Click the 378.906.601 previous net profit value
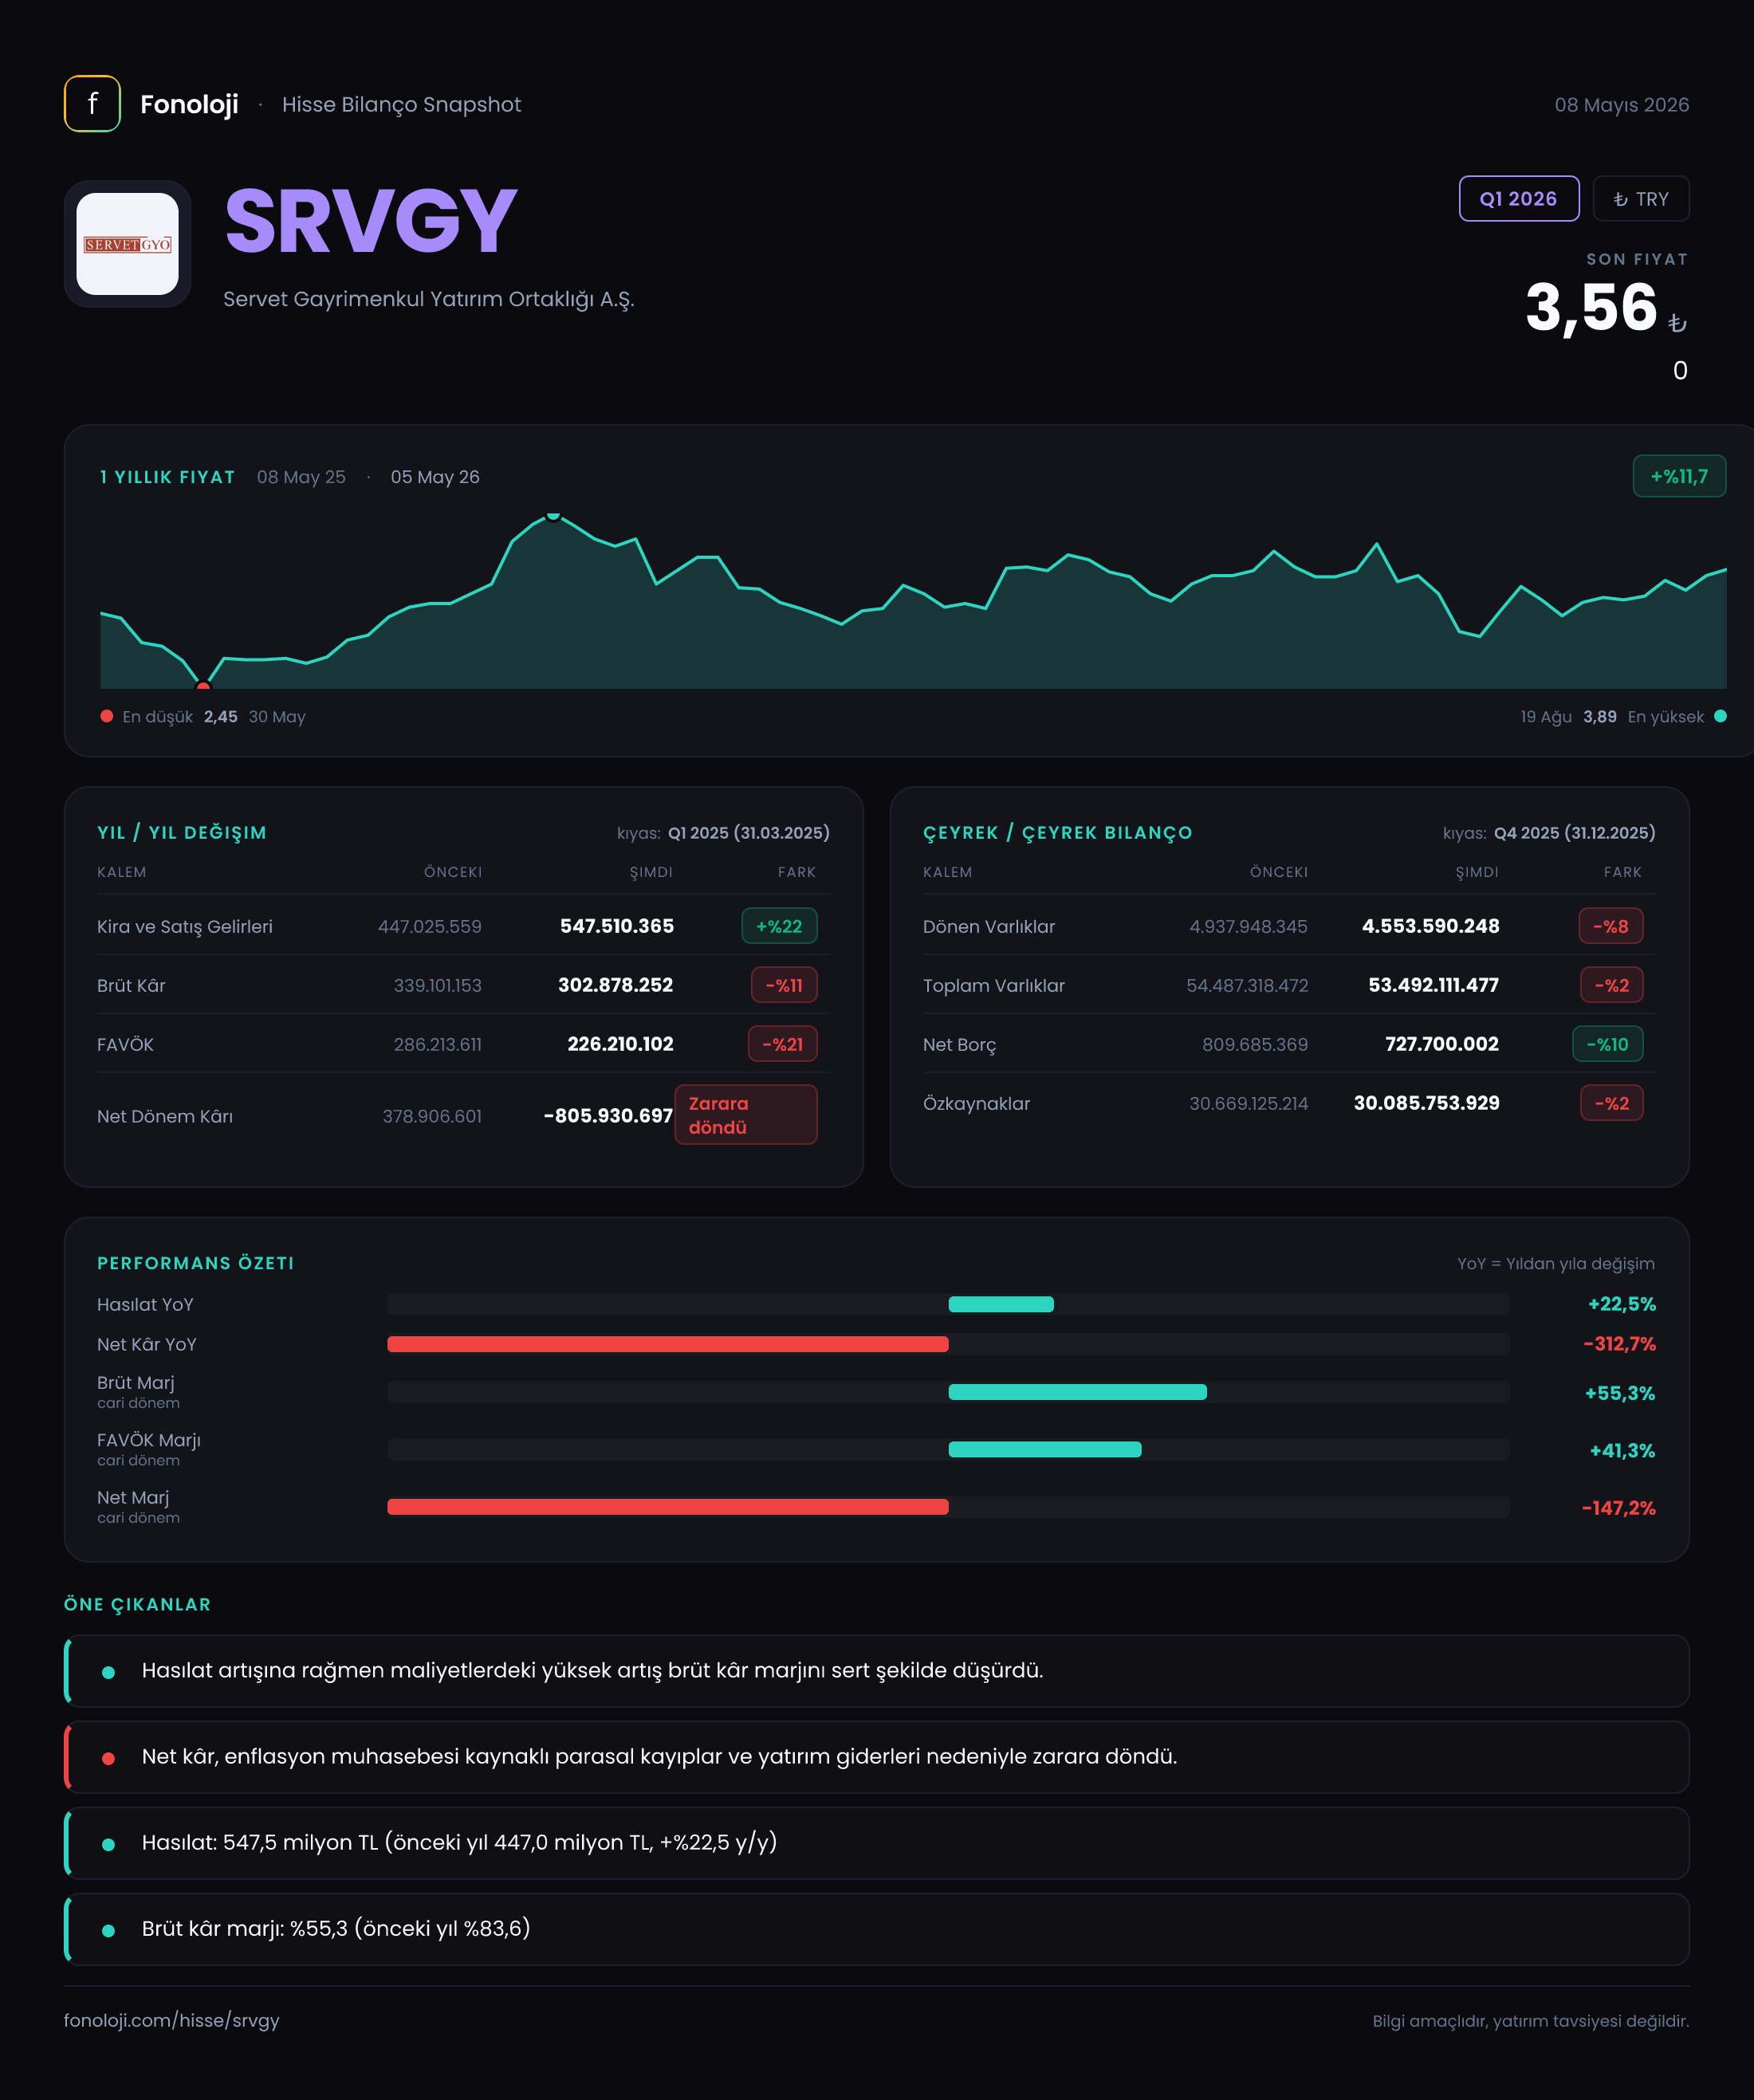The height and width of the screenshot is (2100, 1754). click(432, 1116)
